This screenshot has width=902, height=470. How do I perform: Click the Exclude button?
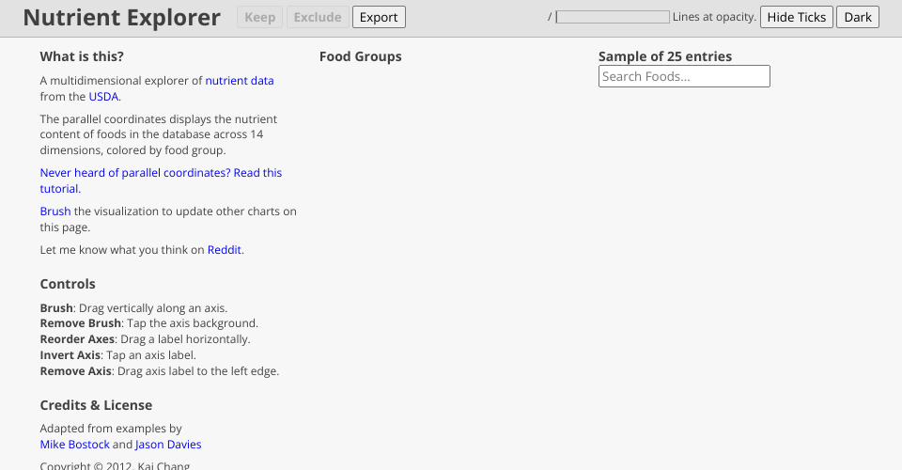(x=318, y=17)
